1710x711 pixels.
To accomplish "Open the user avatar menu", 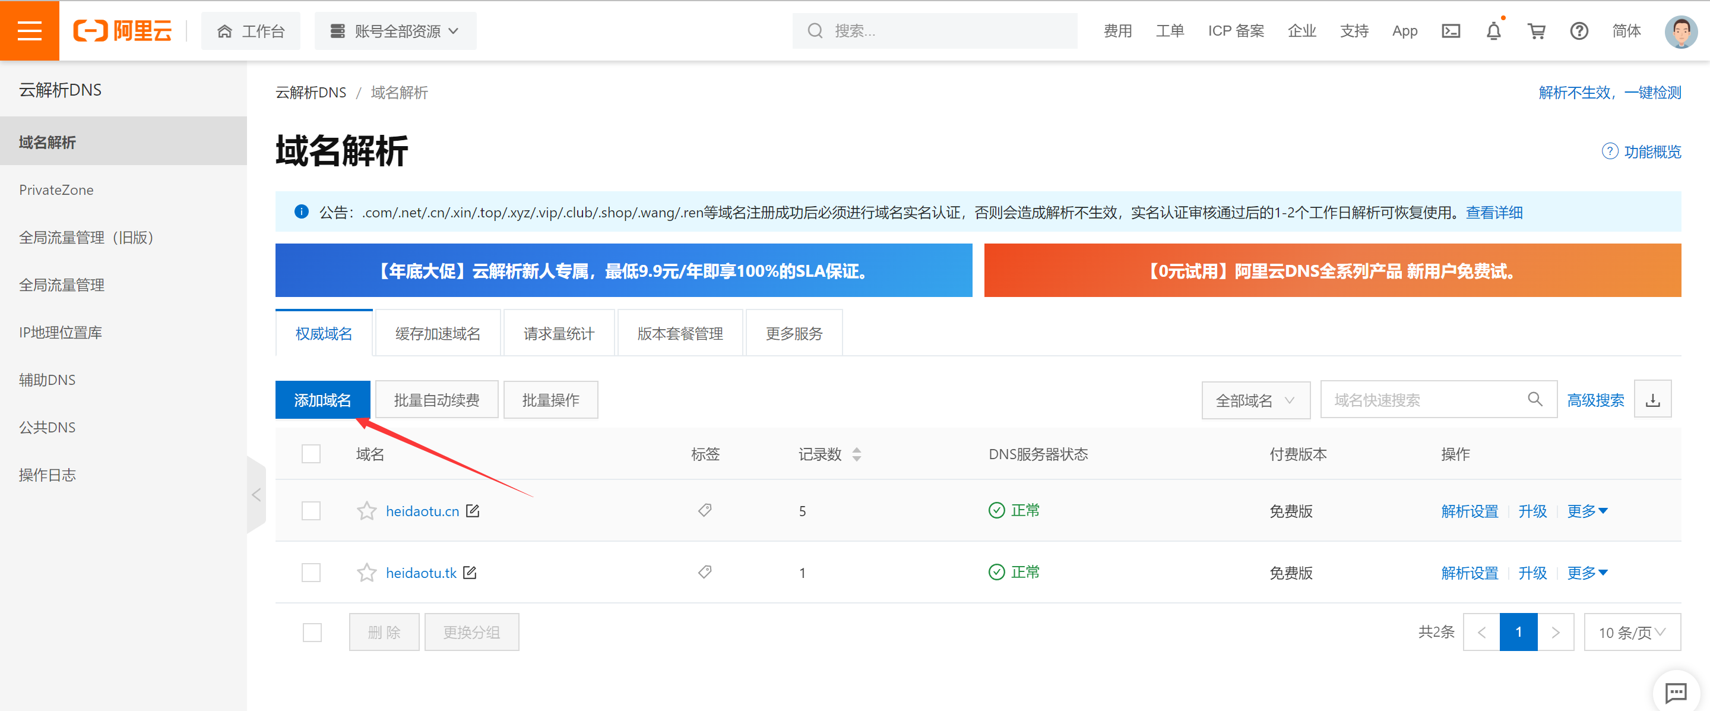I will (1681, 31).
